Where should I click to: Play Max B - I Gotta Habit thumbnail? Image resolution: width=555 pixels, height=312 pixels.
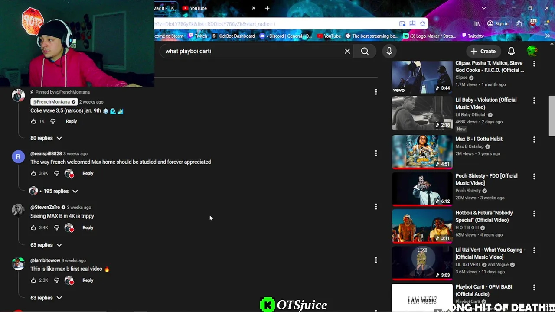pos(422,152)
